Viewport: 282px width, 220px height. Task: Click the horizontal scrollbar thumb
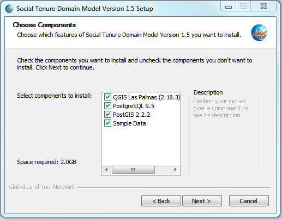tap(133, 169)
